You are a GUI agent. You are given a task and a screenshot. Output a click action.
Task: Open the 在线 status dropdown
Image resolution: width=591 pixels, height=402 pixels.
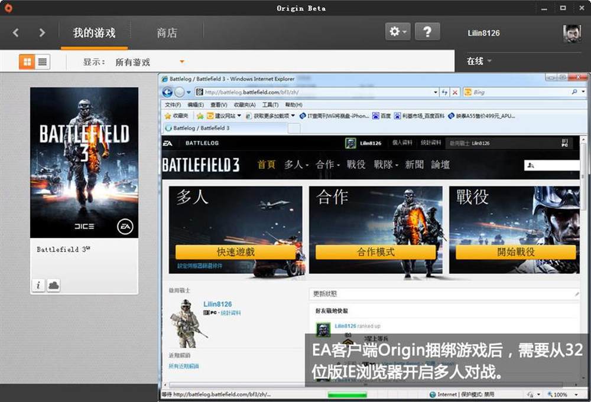[x=479, y=61]
